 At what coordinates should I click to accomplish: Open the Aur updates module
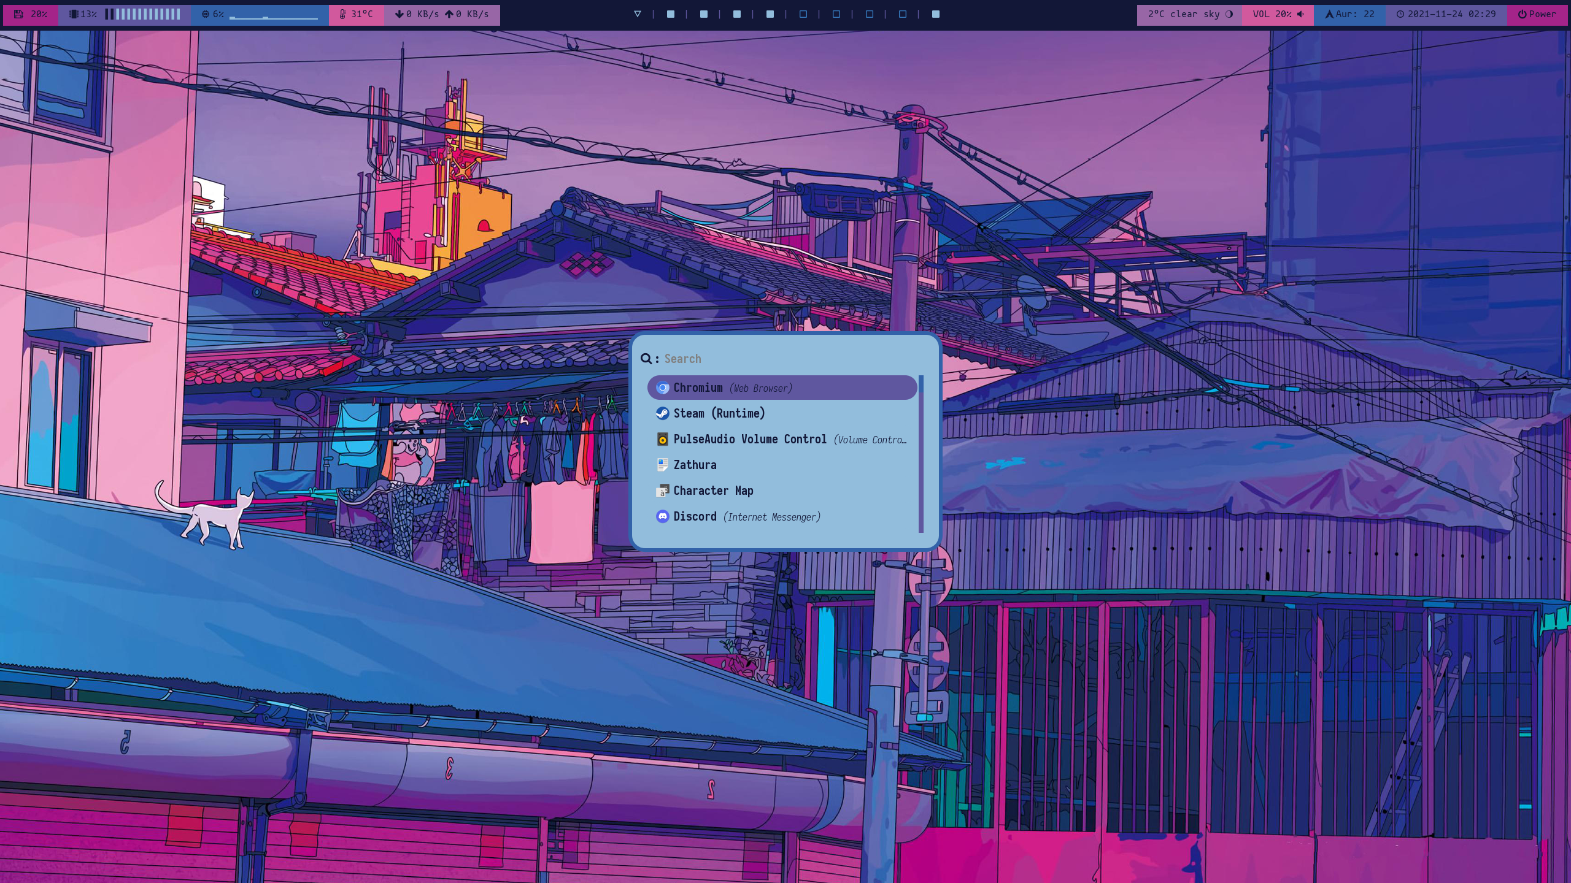point(1349,14)
